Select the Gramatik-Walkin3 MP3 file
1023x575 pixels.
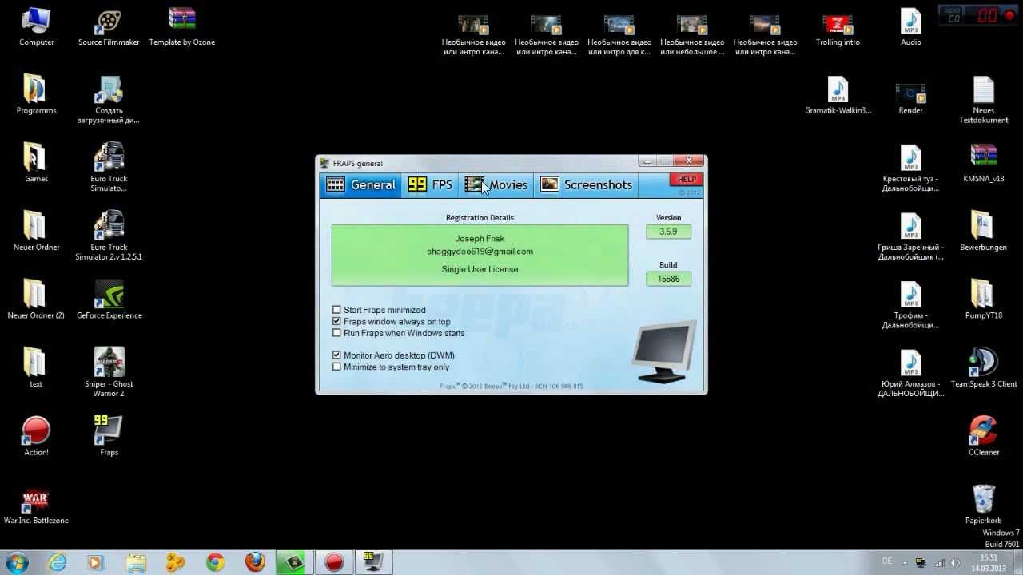838,95
